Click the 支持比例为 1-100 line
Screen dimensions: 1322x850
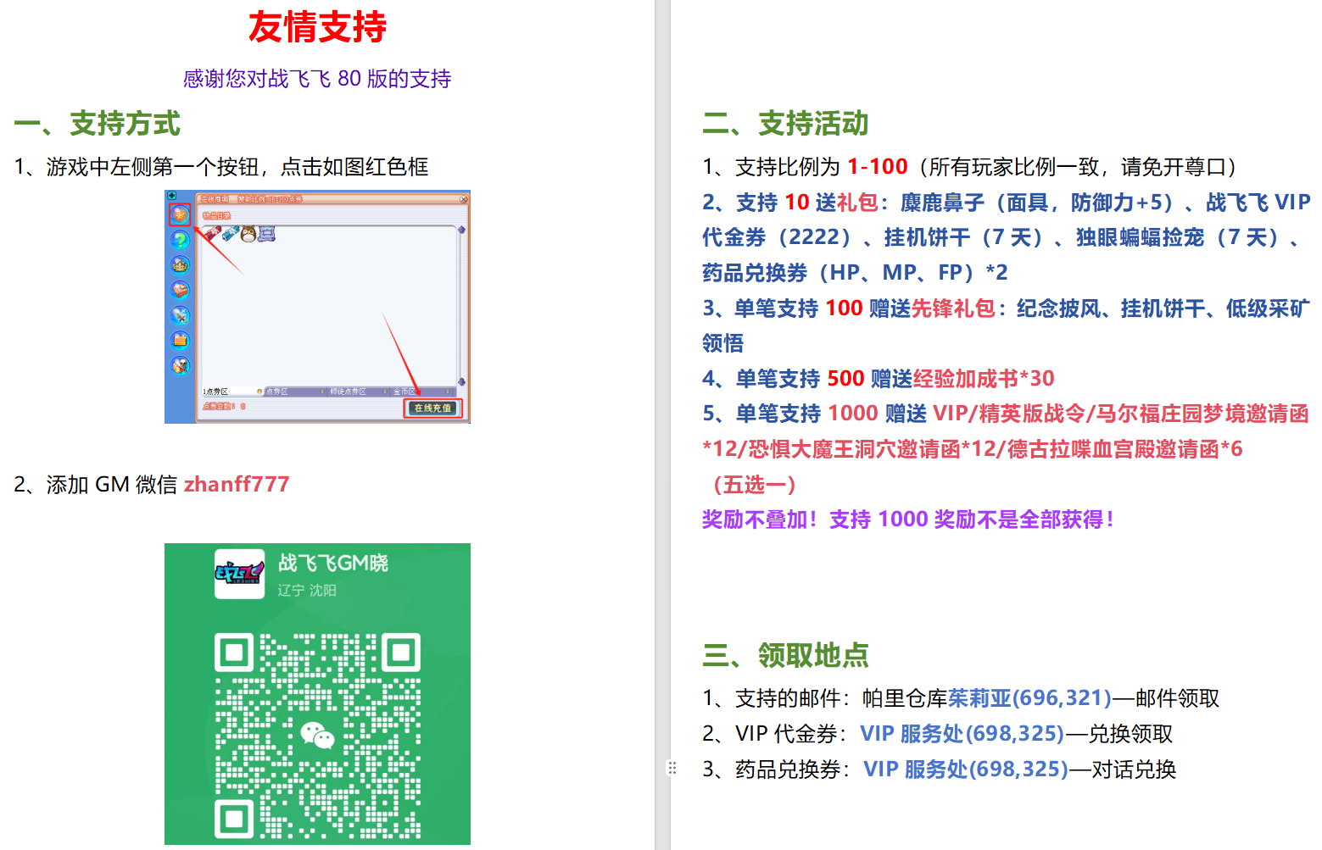click(971, 167)
